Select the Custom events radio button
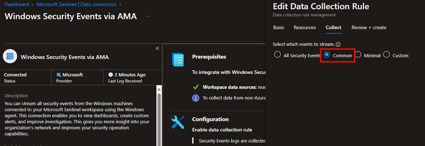 (x=386, y=55)
